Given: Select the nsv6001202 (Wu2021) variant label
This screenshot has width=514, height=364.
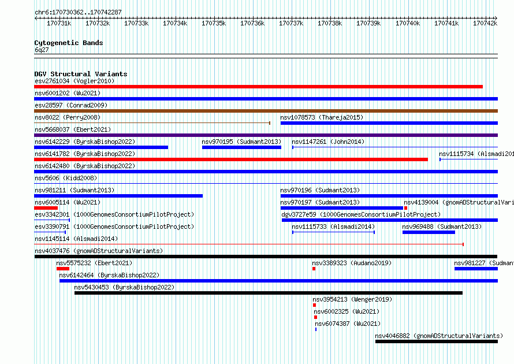Looking at the screenshot, I should (x=68, y=93).
